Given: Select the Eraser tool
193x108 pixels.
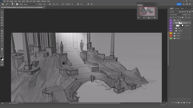Looking at the screenshot, I should (2, 33).
